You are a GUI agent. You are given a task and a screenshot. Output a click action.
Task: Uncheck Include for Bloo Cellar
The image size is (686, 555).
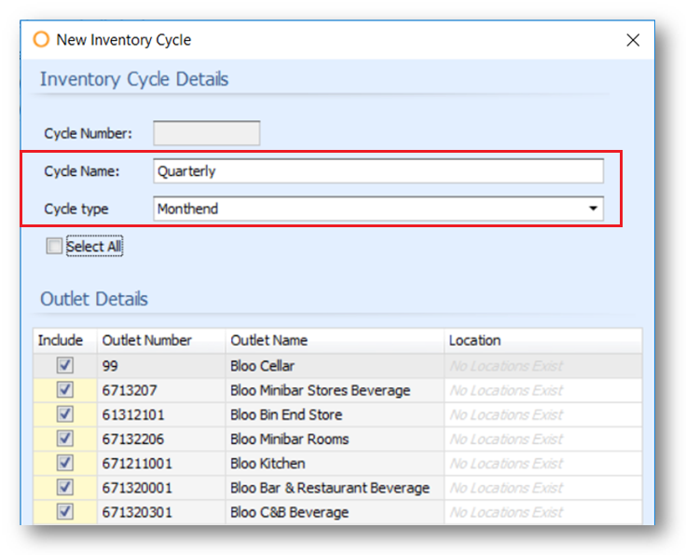[x=65, y=366]
